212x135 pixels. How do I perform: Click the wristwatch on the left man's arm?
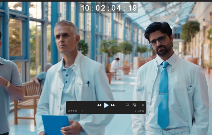click(8, 84)
